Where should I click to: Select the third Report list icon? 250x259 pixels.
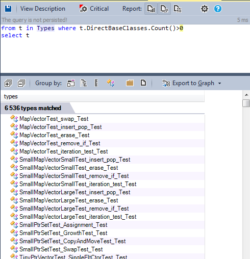pos(178,9)
